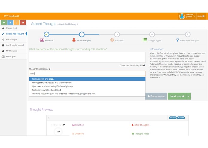Click the book icon beside Add Thought Journal

point(3,45)
